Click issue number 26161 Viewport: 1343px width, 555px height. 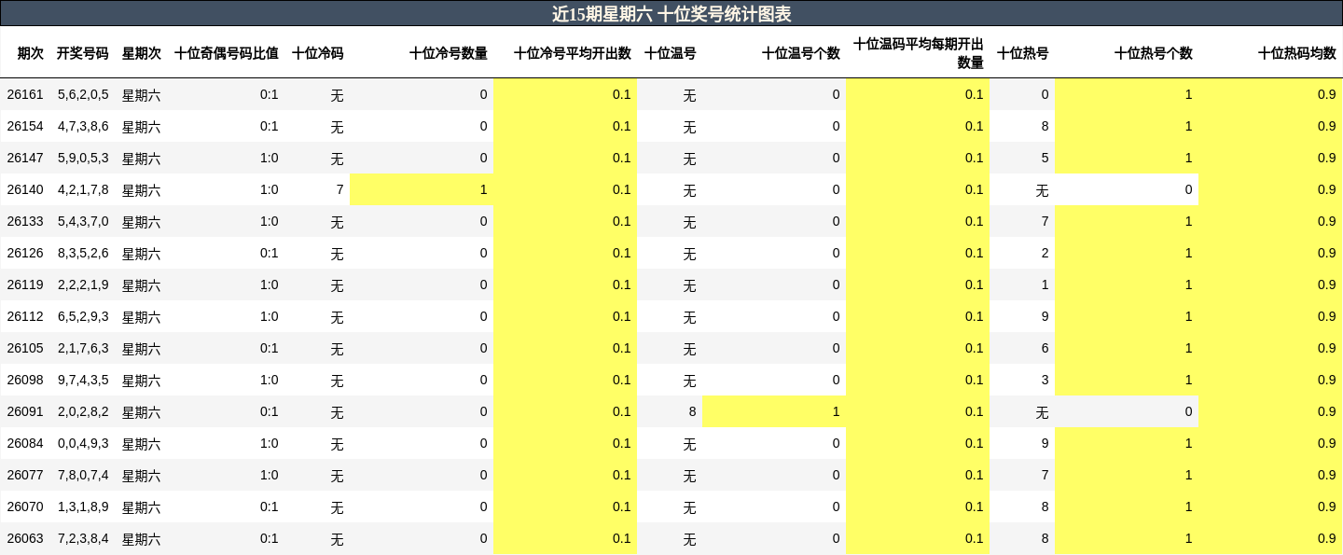[25, 94]
